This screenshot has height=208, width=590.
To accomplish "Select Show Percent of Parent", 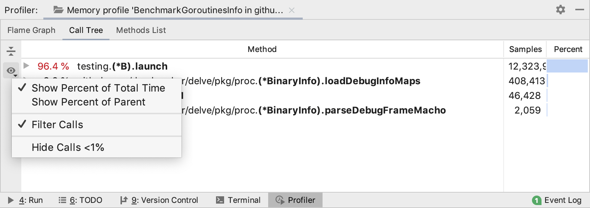I will pyautogui.click(x=88, y=102).
